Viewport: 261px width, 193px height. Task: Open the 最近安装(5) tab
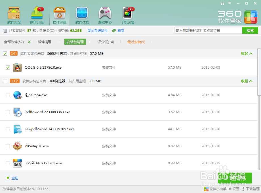pos(136,42)
